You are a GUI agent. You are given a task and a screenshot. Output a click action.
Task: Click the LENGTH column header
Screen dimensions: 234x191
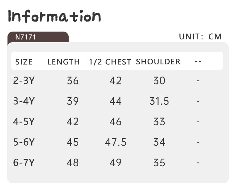64,62
